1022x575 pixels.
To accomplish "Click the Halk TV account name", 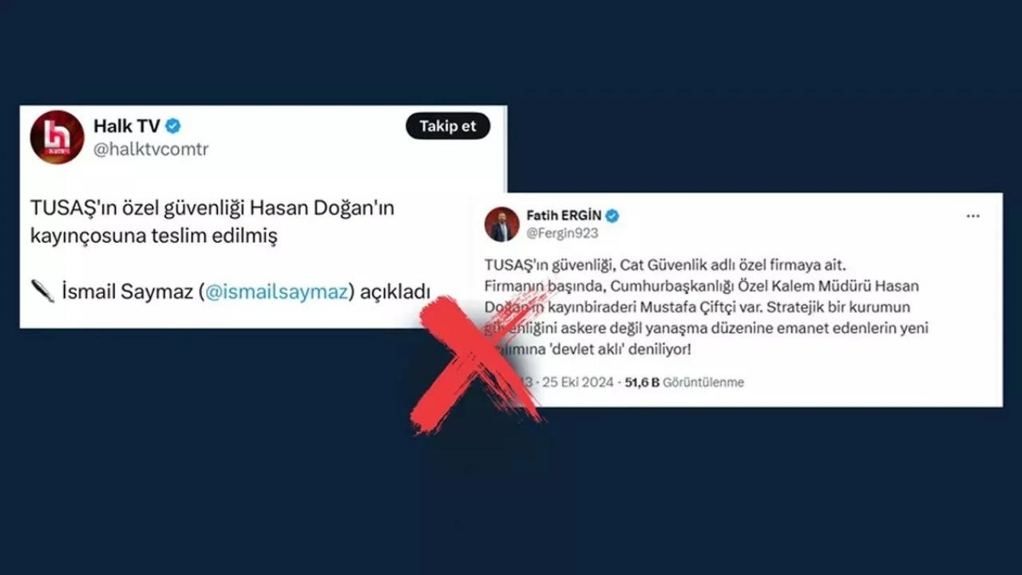I will tap(127, 126).
